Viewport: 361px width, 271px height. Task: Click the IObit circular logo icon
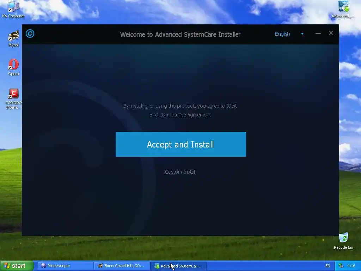click(x=30, y=34)
